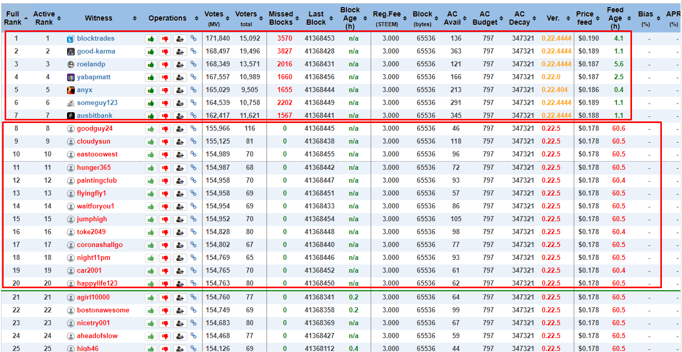
Task: Open the paintingclub witness link
Action: tap(96, 181)
